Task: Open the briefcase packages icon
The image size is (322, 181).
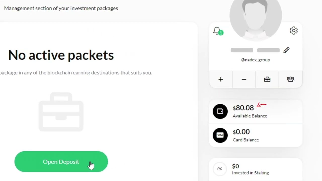Action: 267,79
